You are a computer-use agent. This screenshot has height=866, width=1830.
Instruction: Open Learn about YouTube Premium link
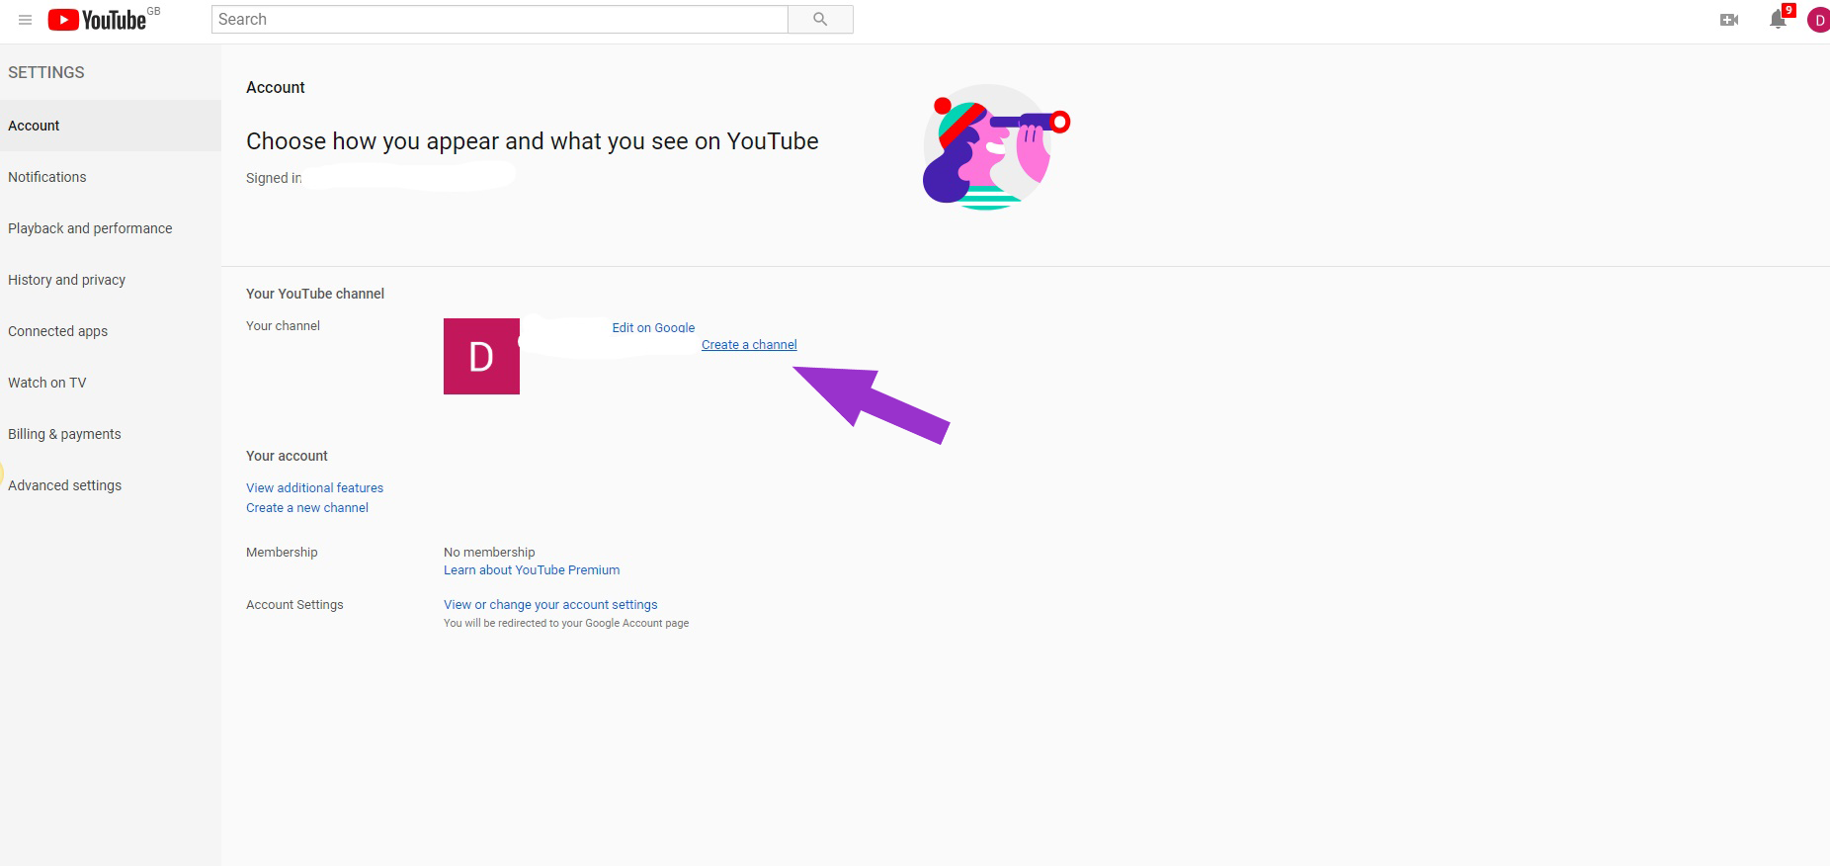click(x=532, y=569)
